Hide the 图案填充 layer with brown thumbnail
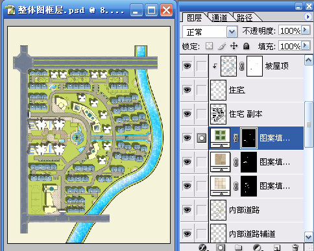 (x=187, y=161)
